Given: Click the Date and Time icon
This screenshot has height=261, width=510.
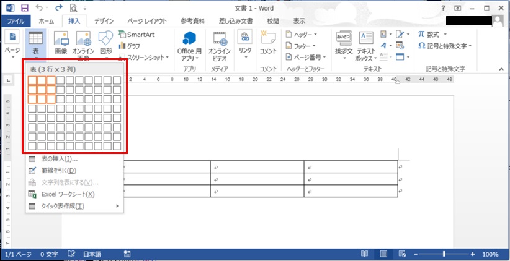Looking at the screenshot, I should tap(400, 46).
